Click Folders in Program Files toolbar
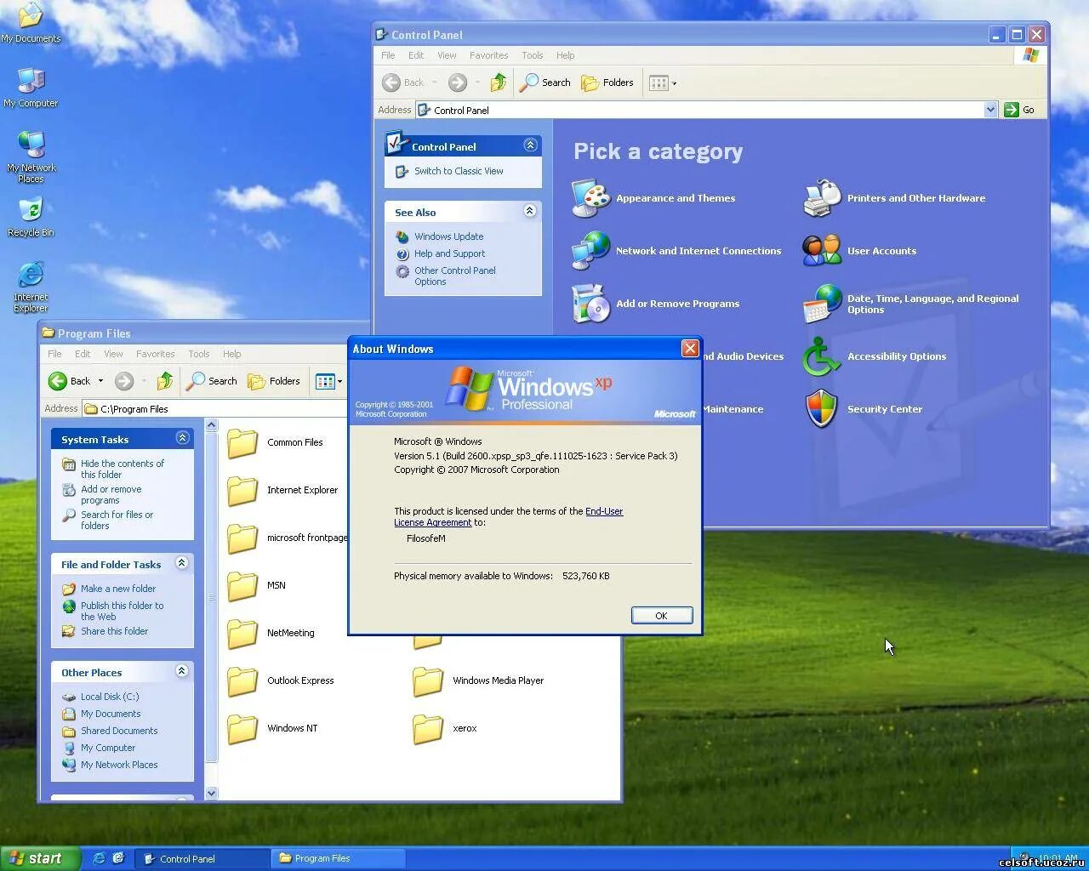1089x871 pixels. point(274,381)
